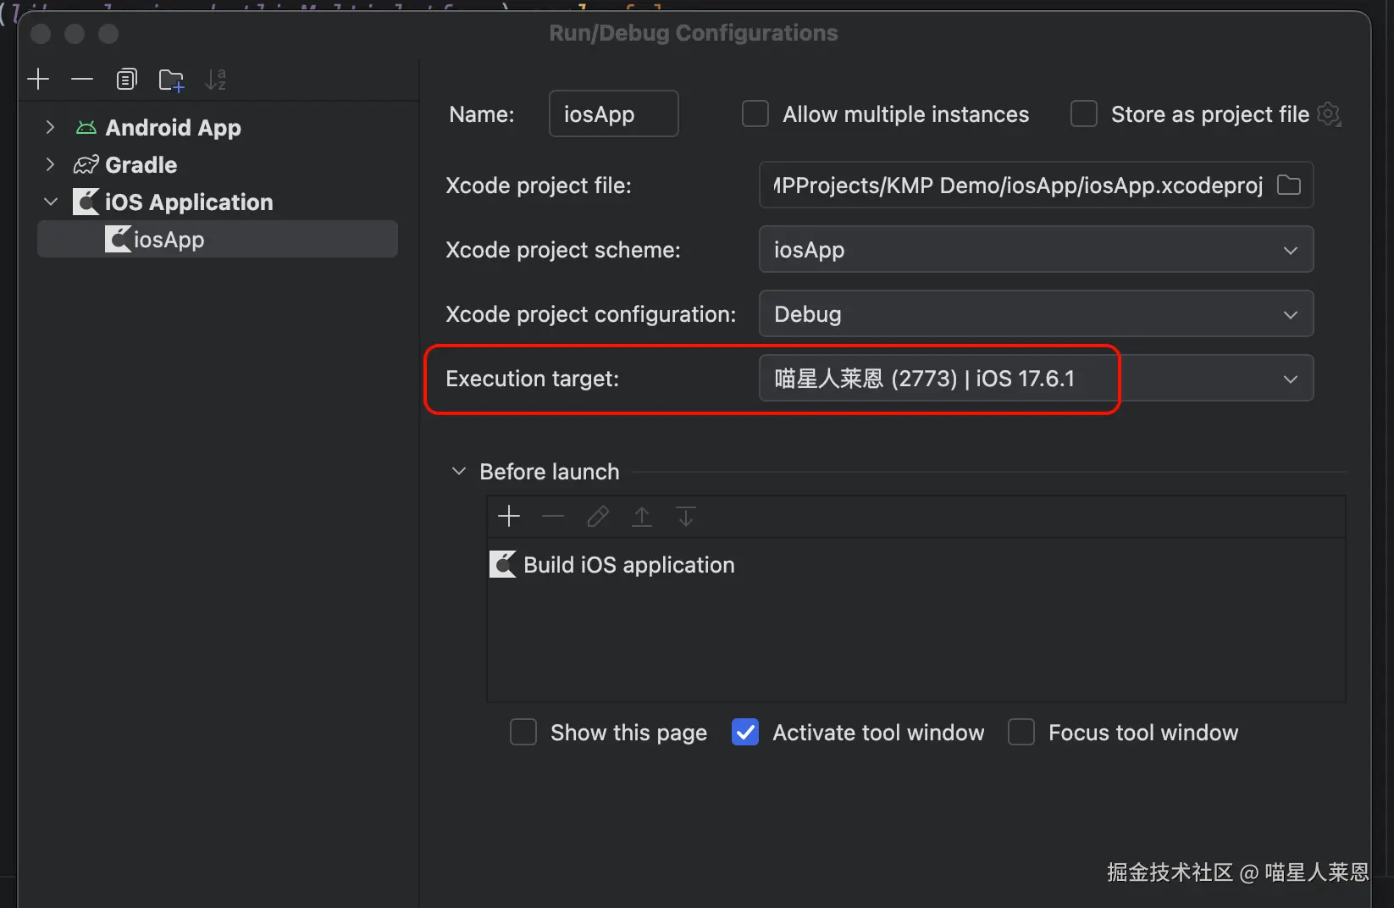Open the Xcode project configuration dropdown

click(x=1035, y=314)
